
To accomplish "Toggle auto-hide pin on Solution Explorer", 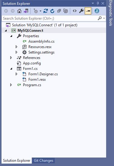I will tap(98, 4).
